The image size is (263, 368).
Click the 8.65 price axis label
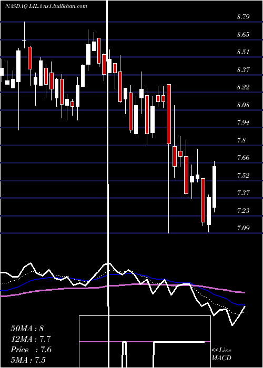[x=243, y=35]
